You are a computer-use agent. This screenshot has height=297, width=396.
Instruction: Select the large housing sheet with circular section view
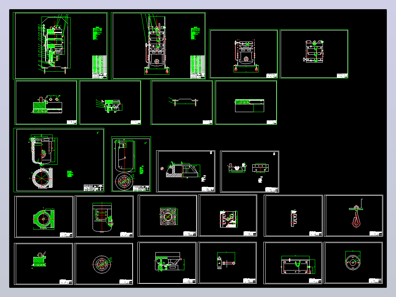tap(59, 160)
